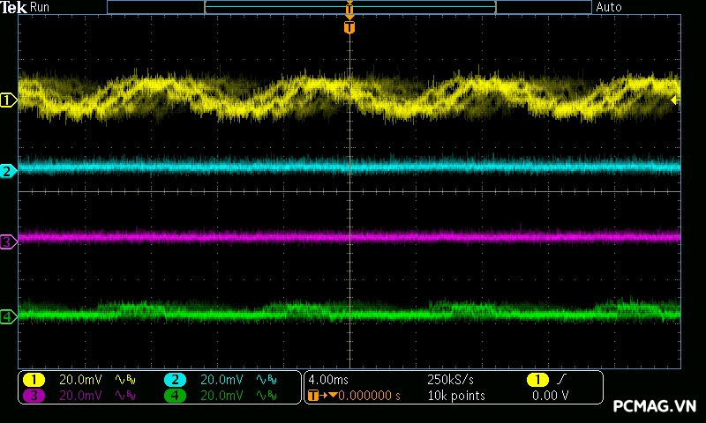This screenshot has width=706, height=423.
Task: Click the trigger level arrow on right edge
Action: coord(675,100)
